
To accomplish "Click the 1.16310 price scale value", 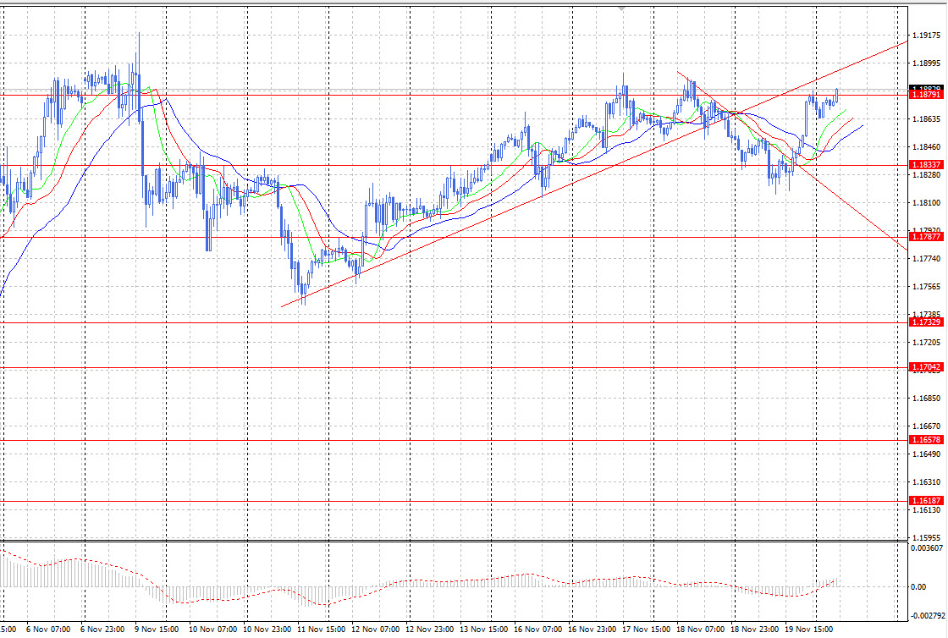I will (x=926, y=482).
